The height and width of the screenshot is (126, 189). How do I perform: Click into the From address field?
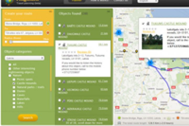pos(24,24)
